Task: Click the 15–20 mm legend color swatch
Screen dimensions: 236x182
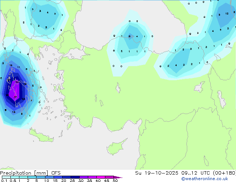Action: point(58,177)
